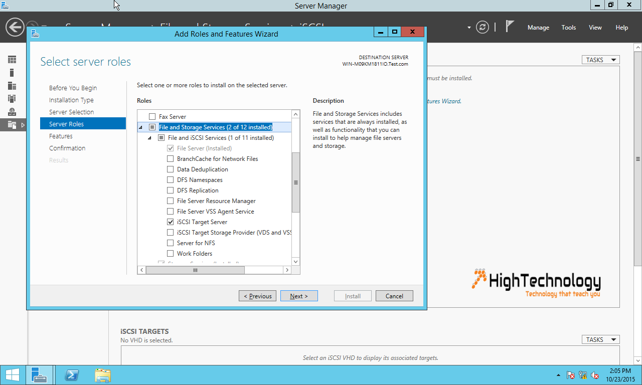The height and width of the screenshot is (385, 642).
Task: Enable Server for NFS
Action: [x=171, y=243]
